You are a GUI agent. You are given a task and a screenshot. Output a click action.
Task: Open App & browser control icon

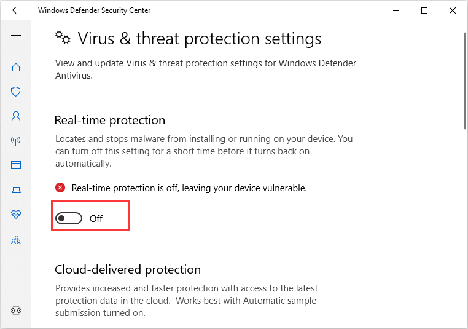point(16,165)
